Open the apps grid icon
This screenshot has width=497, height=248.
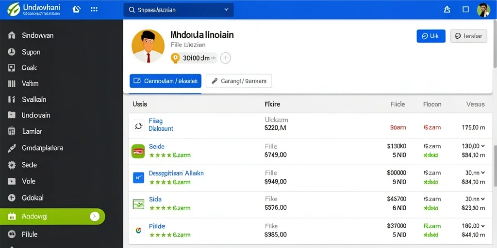click(94, 9)
